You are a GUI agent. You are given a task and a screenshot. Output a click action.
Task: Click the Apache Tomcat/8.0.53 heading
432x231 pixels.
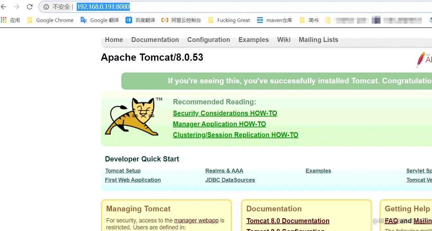[x=152, y=57]
